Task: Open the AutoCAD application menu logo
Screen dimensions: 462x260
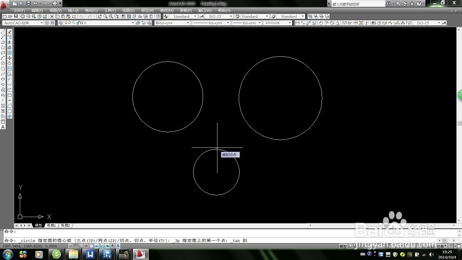Action: pyautogui.click(x=4, y=4)
